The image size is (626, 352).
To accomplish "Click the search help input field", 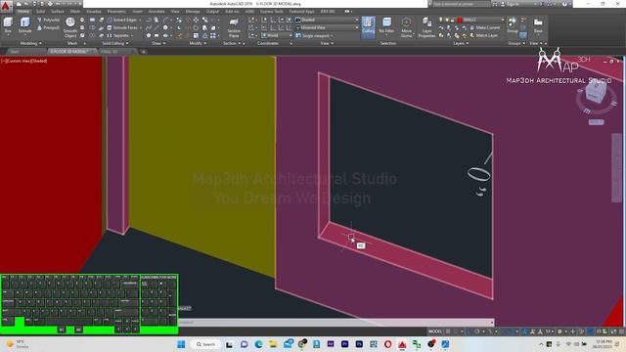I will [461, 4].
